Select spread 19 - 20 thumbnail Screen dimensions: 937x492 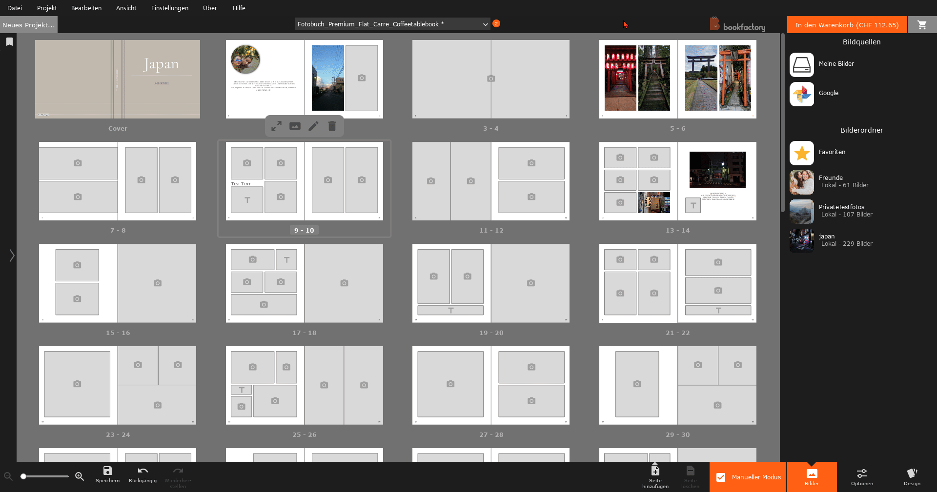click(491, 283)
